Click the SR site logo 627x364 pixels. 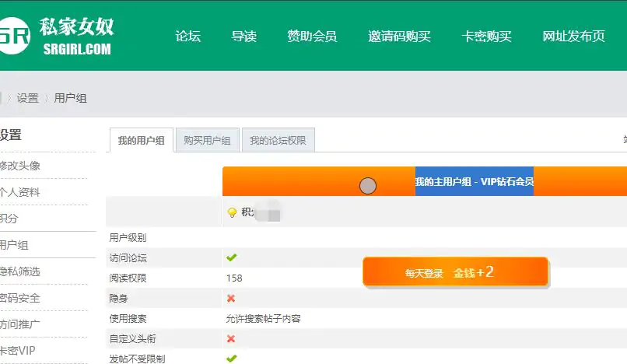(15, 36)
